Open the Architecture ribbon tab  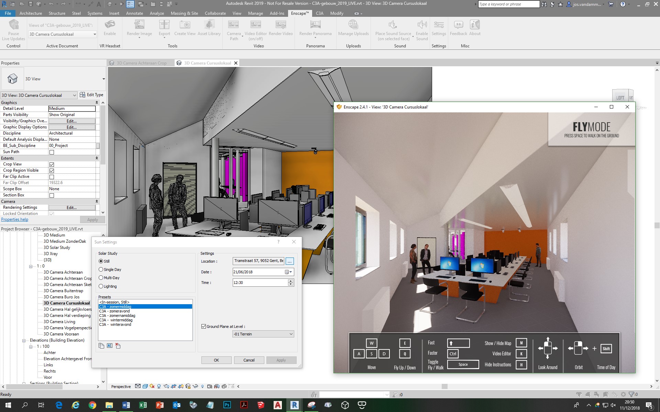pos(31,13)
